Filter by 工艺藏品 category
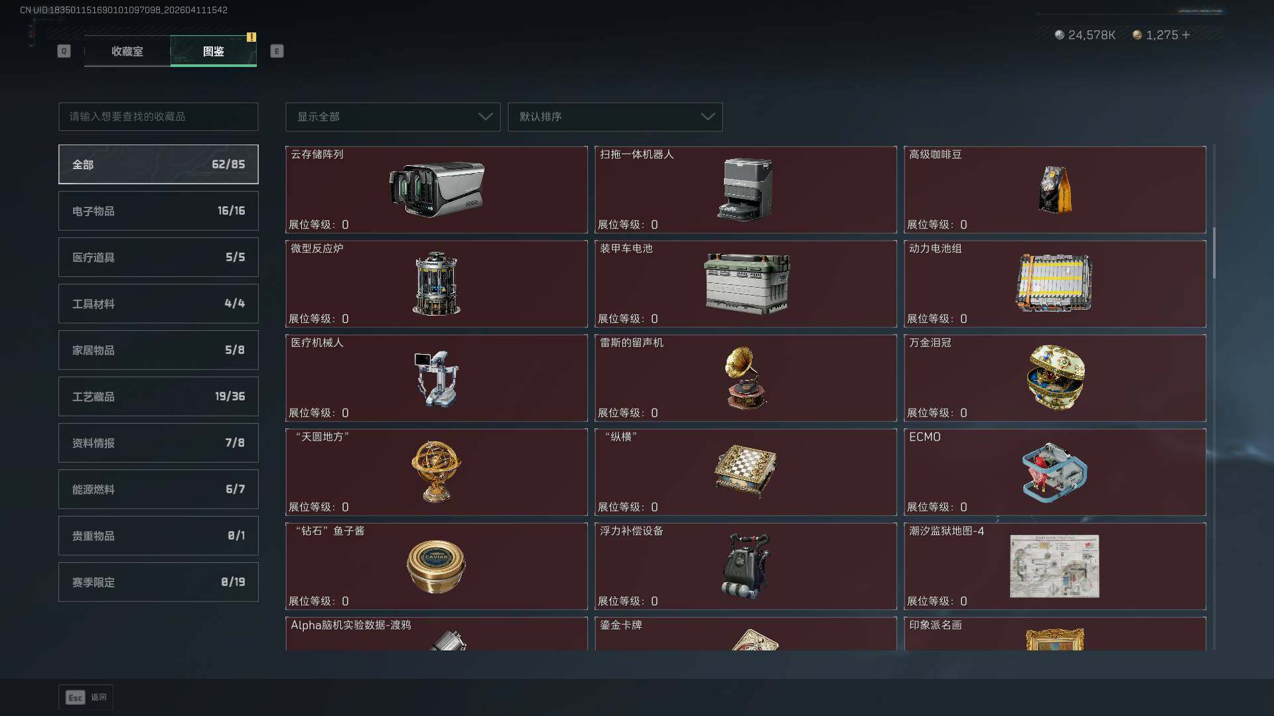Image resolution: width=1274 pixels, height=716 pixels. [159, 396]
